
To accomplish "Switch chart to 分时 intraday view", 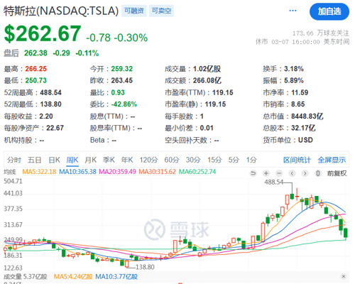I will pyautogui.click(x=14, y=160).
